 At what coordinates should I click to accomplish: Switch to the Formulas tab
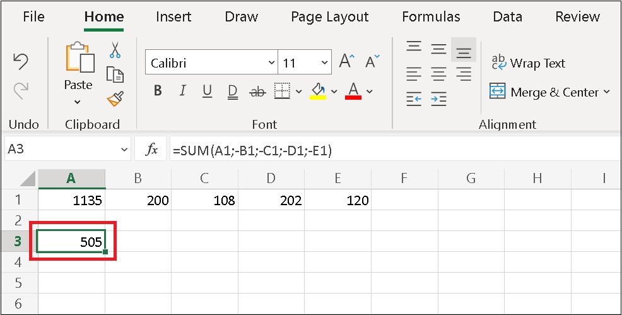tap(431, 17)
